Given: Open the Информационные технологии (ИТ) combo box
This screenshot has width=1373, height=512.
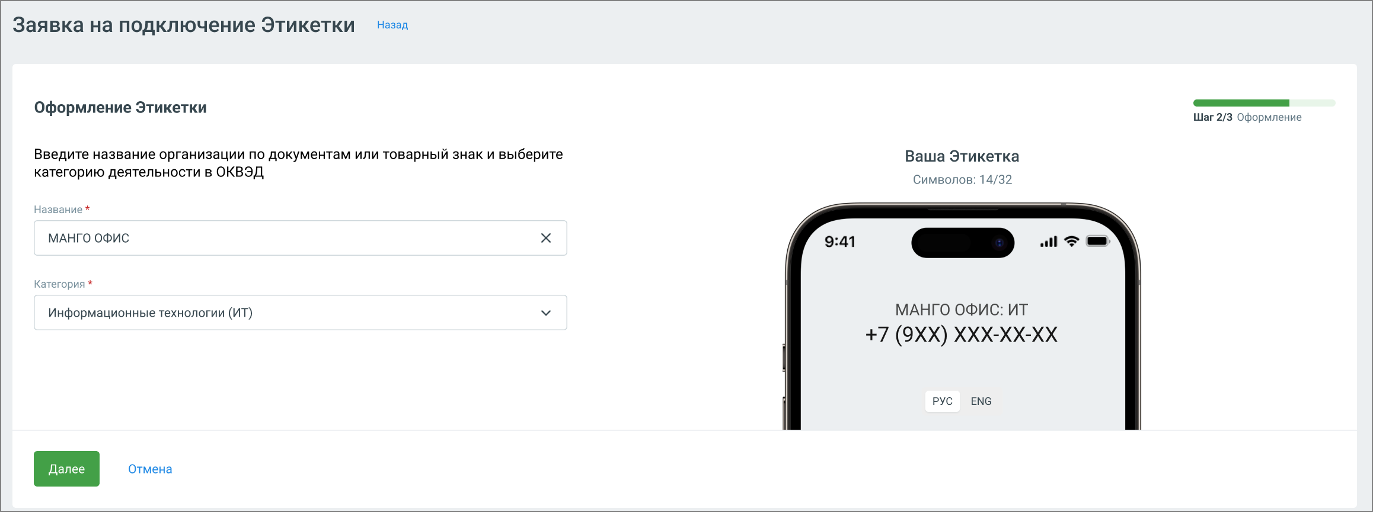Looking at the screenshot, I should (x=301, y=313).
